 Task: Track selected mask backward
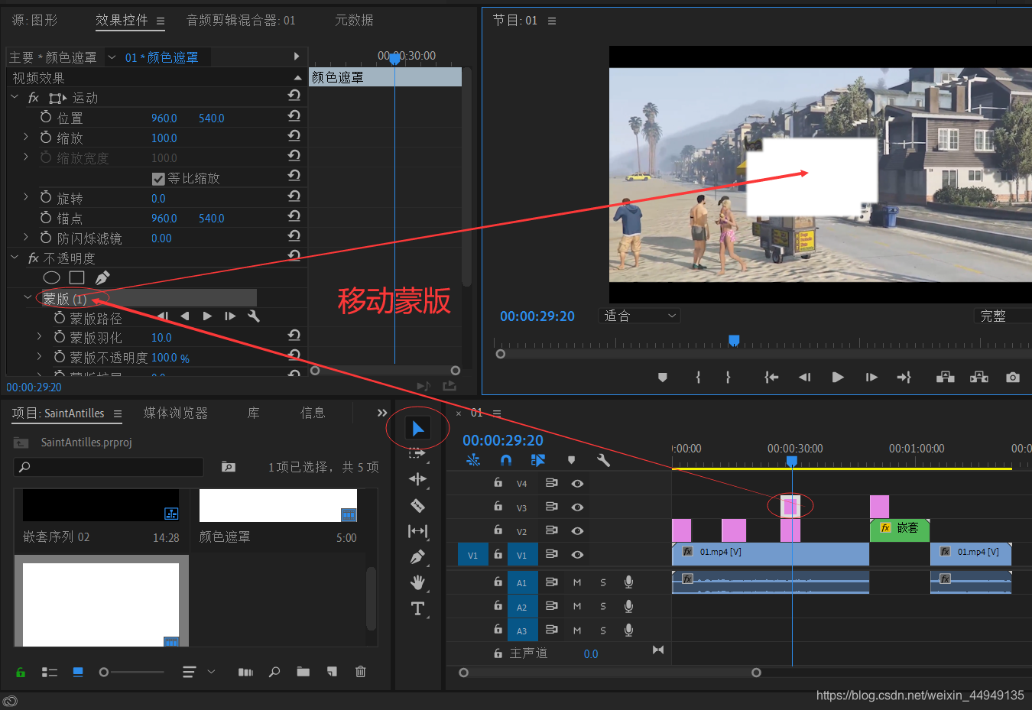pos(184,316)
